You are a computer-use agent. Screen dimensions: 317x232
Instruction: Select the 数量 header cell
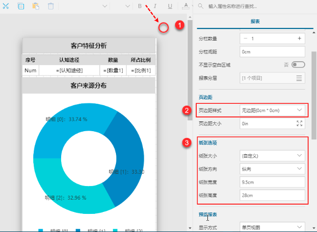tap(113, 60)
